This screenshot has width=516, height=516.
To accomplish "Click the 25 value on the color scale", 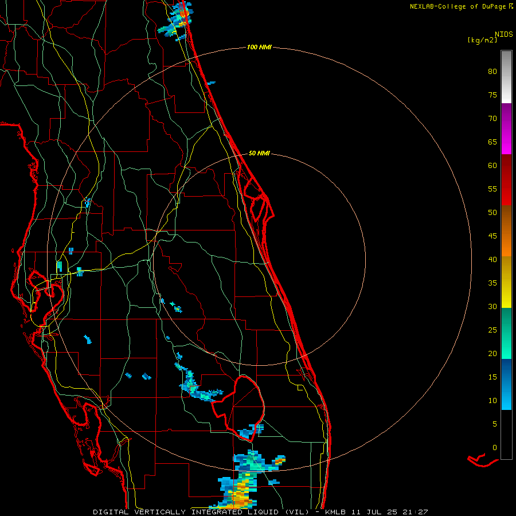I will tap(492, 330).
